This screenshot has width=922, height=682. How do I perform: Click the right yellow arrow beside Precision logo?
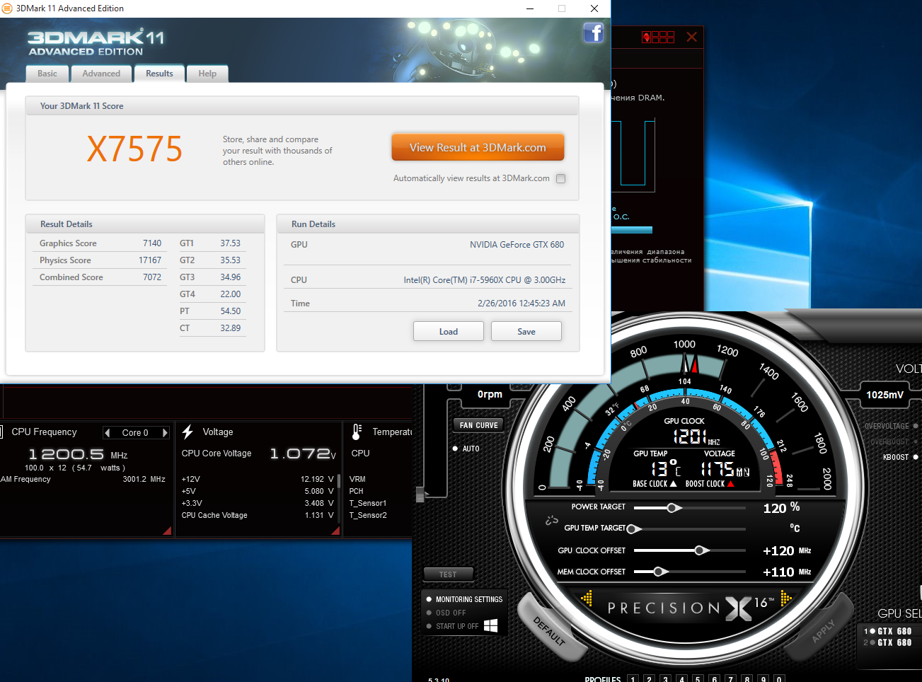tap(786, 599)
